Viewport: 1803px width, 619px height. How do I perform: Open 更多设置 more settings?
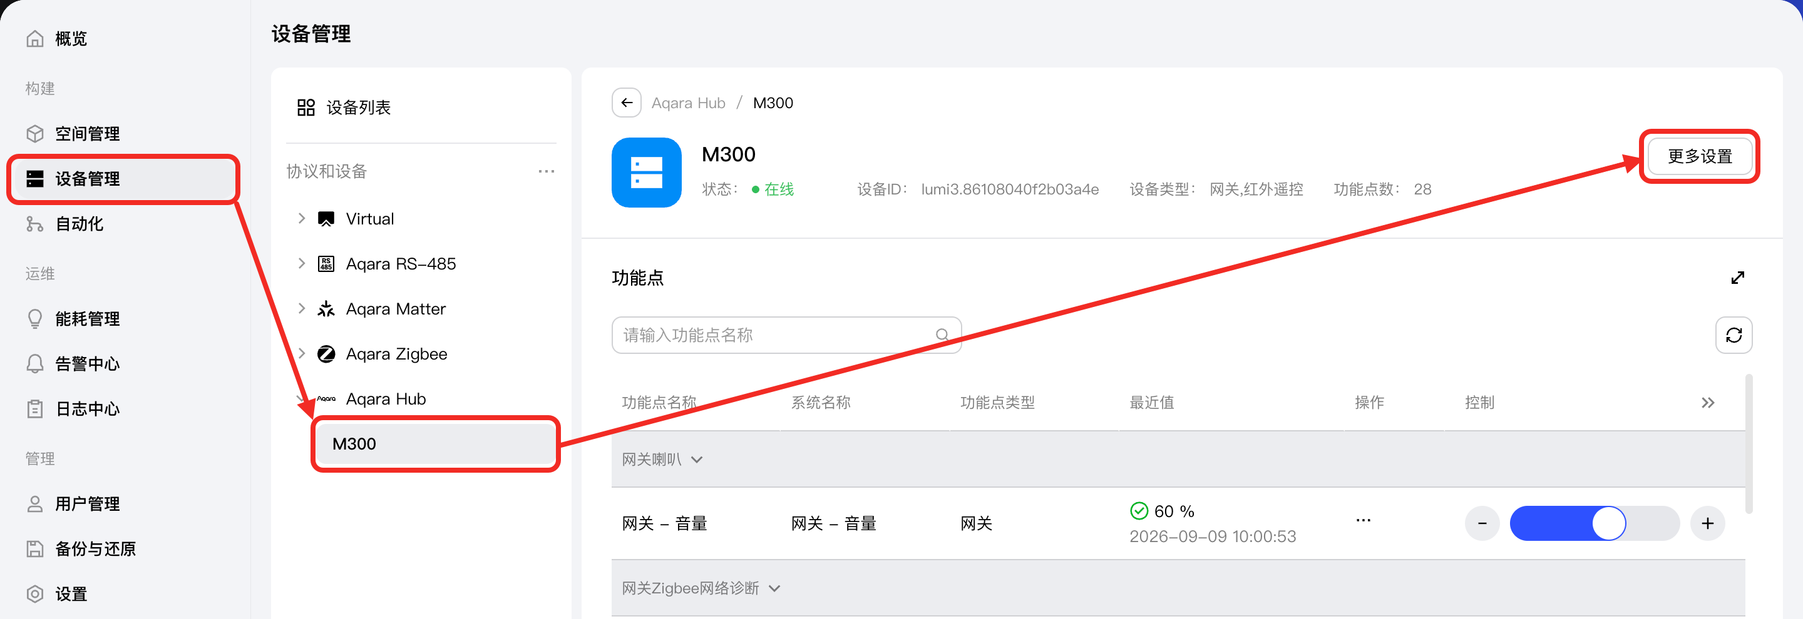pyautogui.click(x=1700, y=156)
